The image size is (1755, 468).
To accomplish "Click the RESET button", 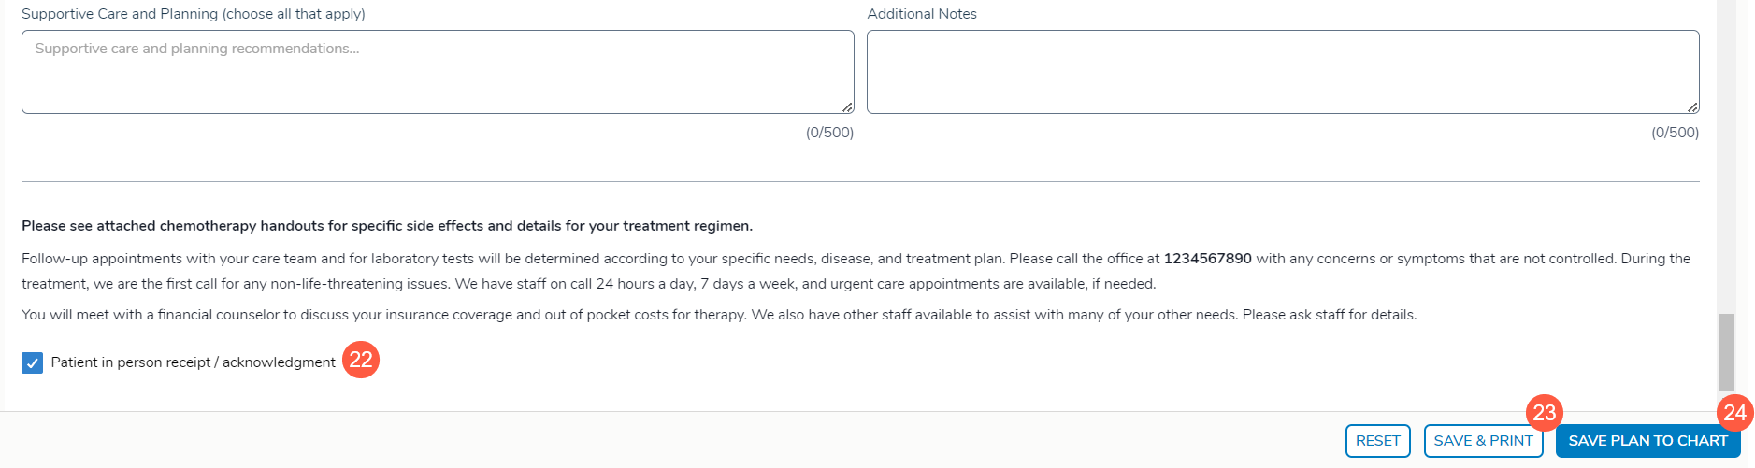I will (1377, 441).
